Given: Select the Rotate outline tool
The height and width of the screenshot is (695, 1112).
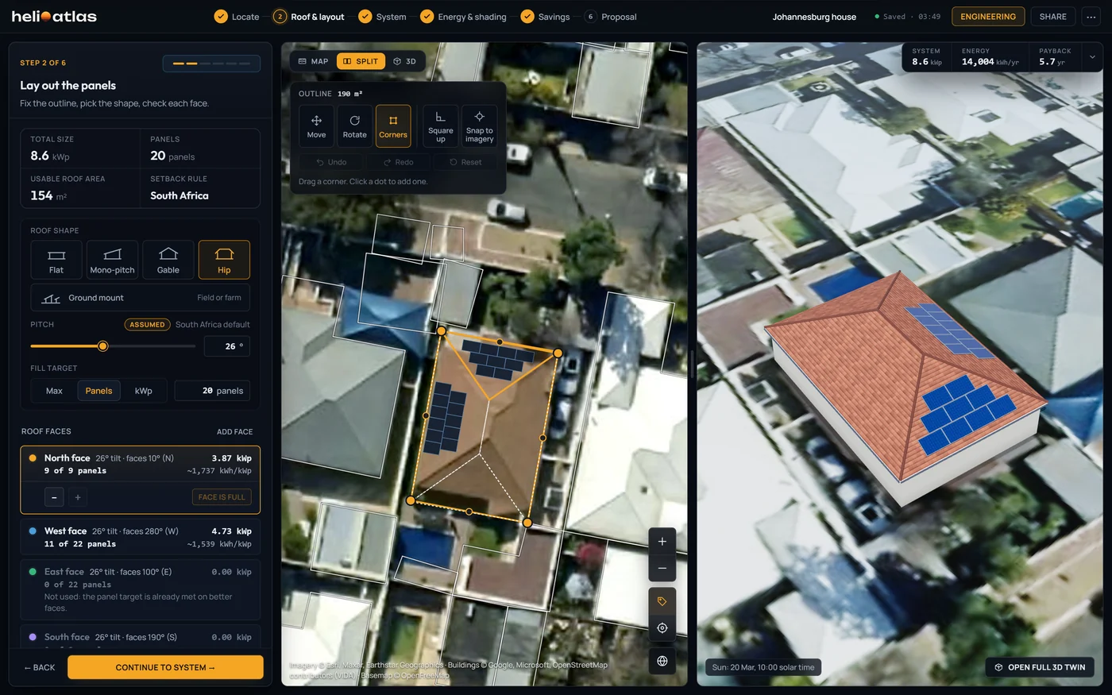Looking at the screenshot, I should tap(355, 125).
